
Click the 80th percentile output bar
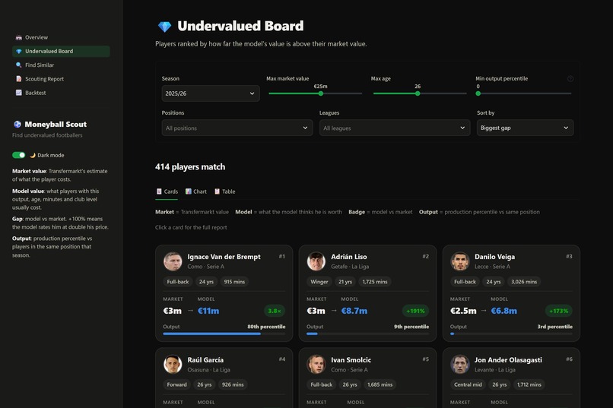pos(224,334)
